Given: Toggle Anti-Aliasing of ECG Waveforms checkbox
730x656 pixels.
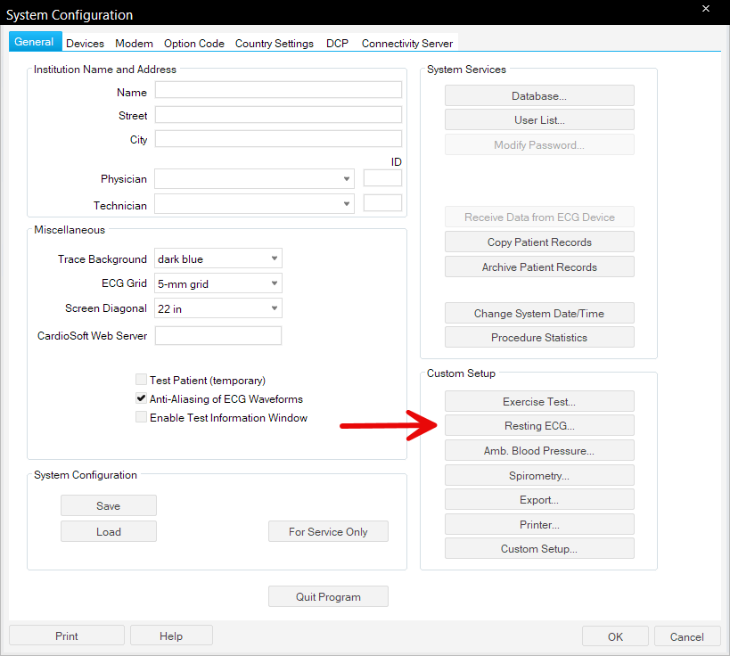Looking at the screenshot, I should pyautogui.click(x=141, y=399).
